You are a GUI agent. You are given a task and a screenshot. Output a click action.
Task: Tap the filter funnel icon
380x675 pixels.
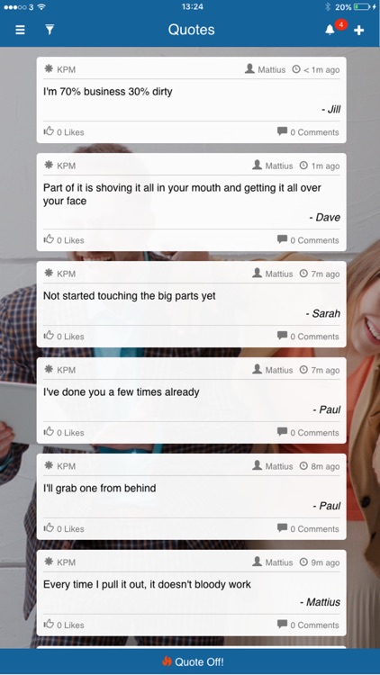tap(50, 30)
